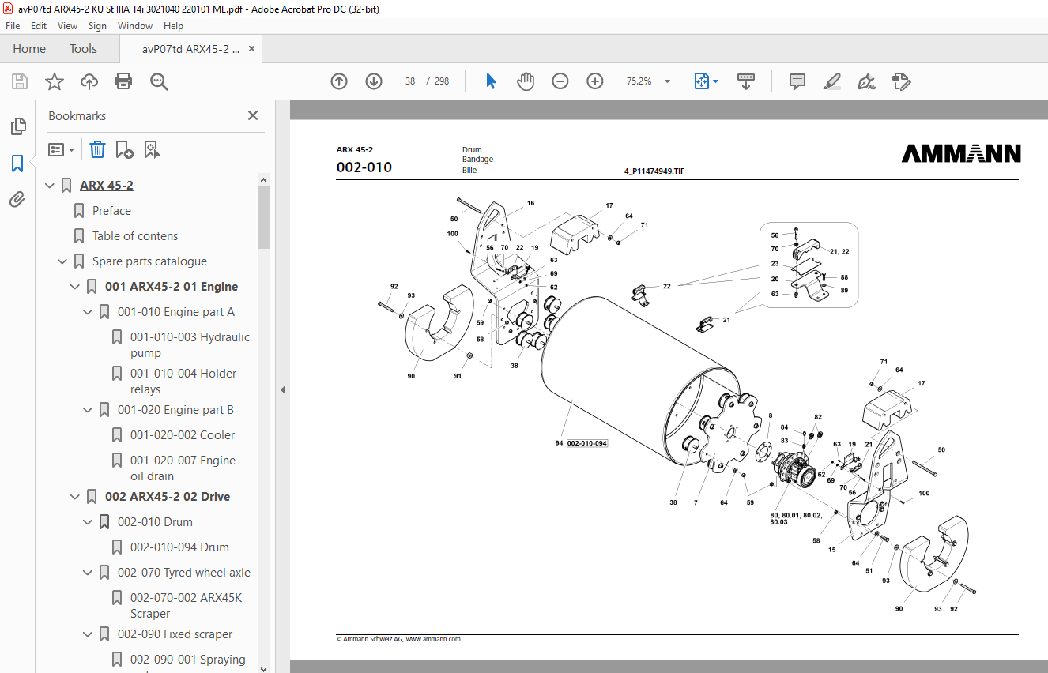This screenshot has width=1048, height=673.
Task: Zoom out with minus icon
Action: (560, 81)
